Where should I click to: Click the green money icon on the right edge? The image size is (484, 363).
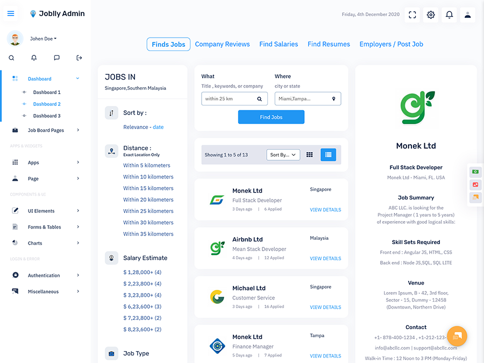[475, 172]
